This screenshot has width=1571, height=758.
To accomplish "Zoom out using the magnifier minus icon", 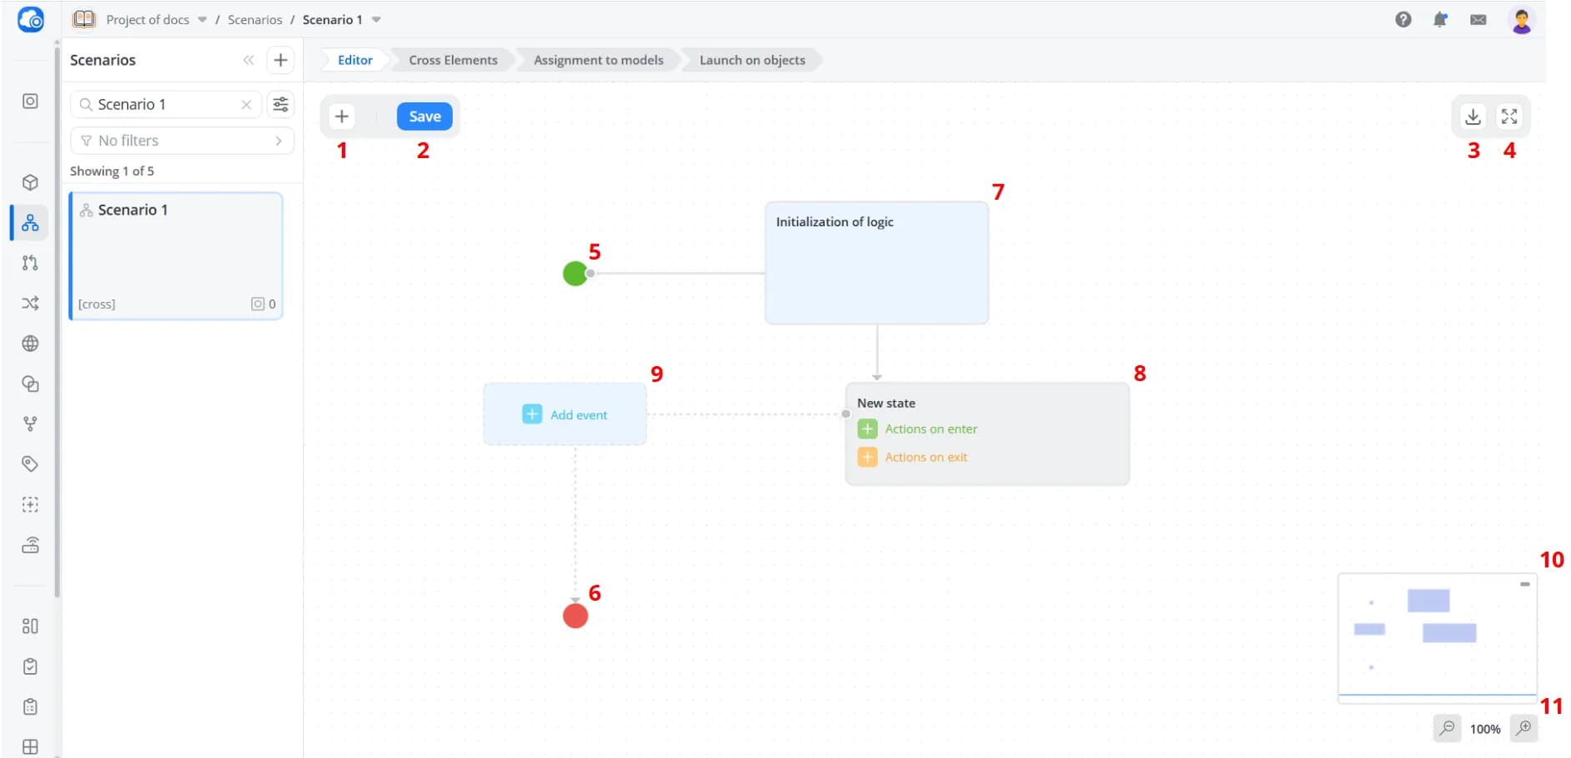I will tap(1447, 728).
